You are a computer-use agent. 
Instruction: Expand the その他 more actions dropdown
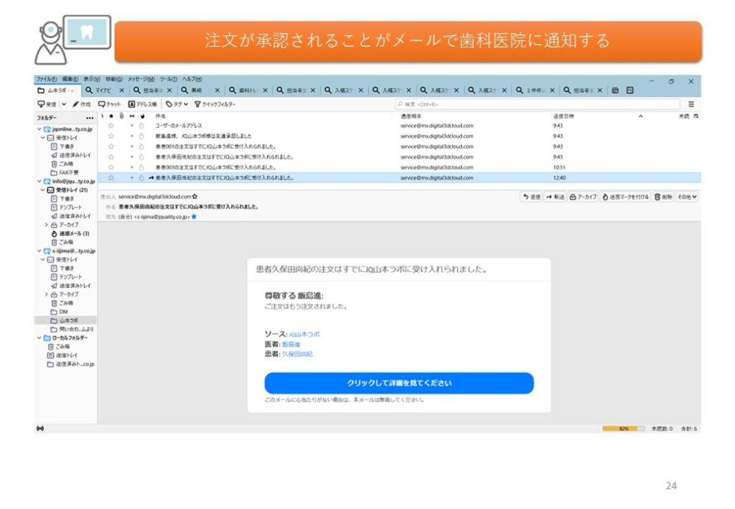pos(687,197)
